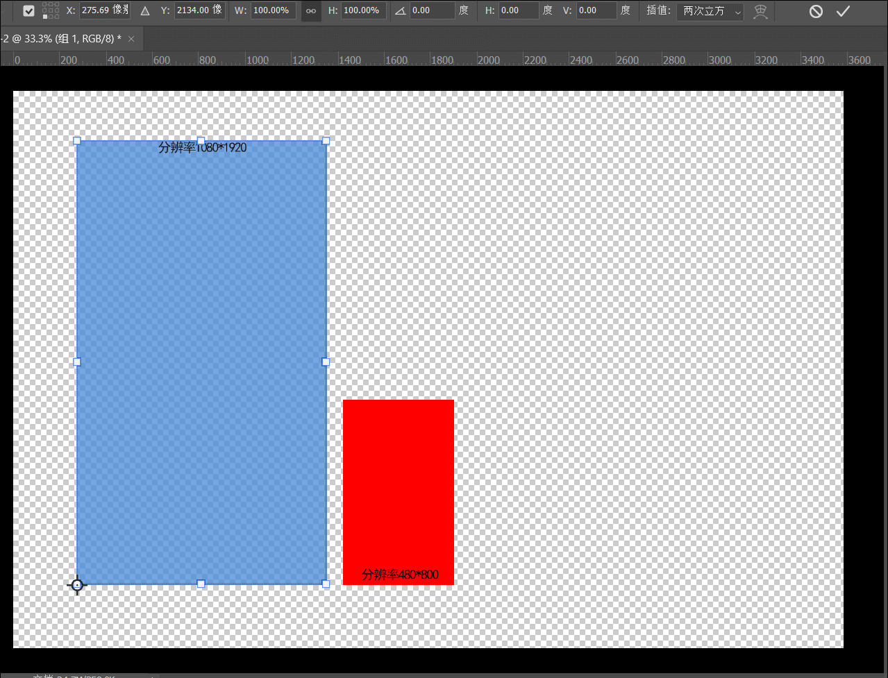888x678 pixels.
Task: Toggle the maintain aspect ratio link
Action: 311,11
